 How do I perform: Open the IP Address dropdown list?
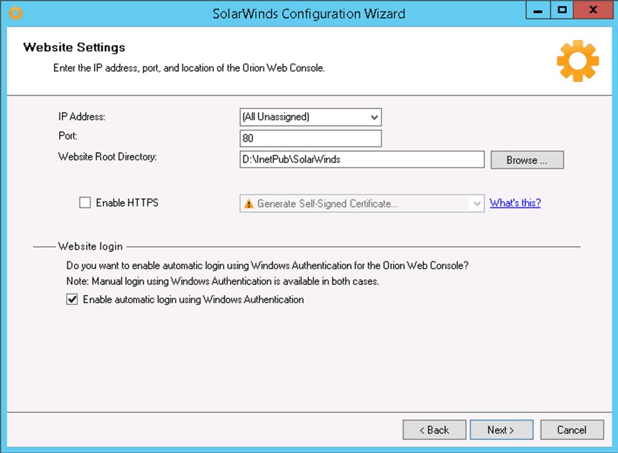click(374, 117)
